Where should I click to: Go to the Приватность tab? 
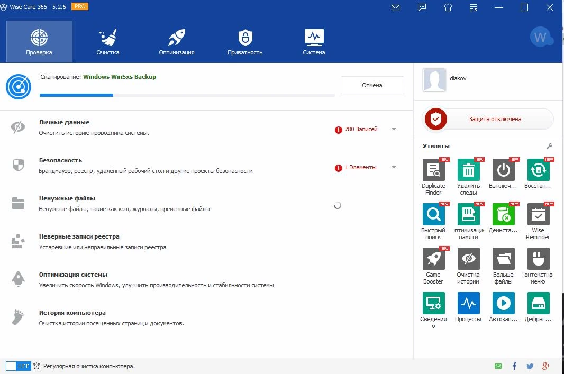click(x=245, y=42)
